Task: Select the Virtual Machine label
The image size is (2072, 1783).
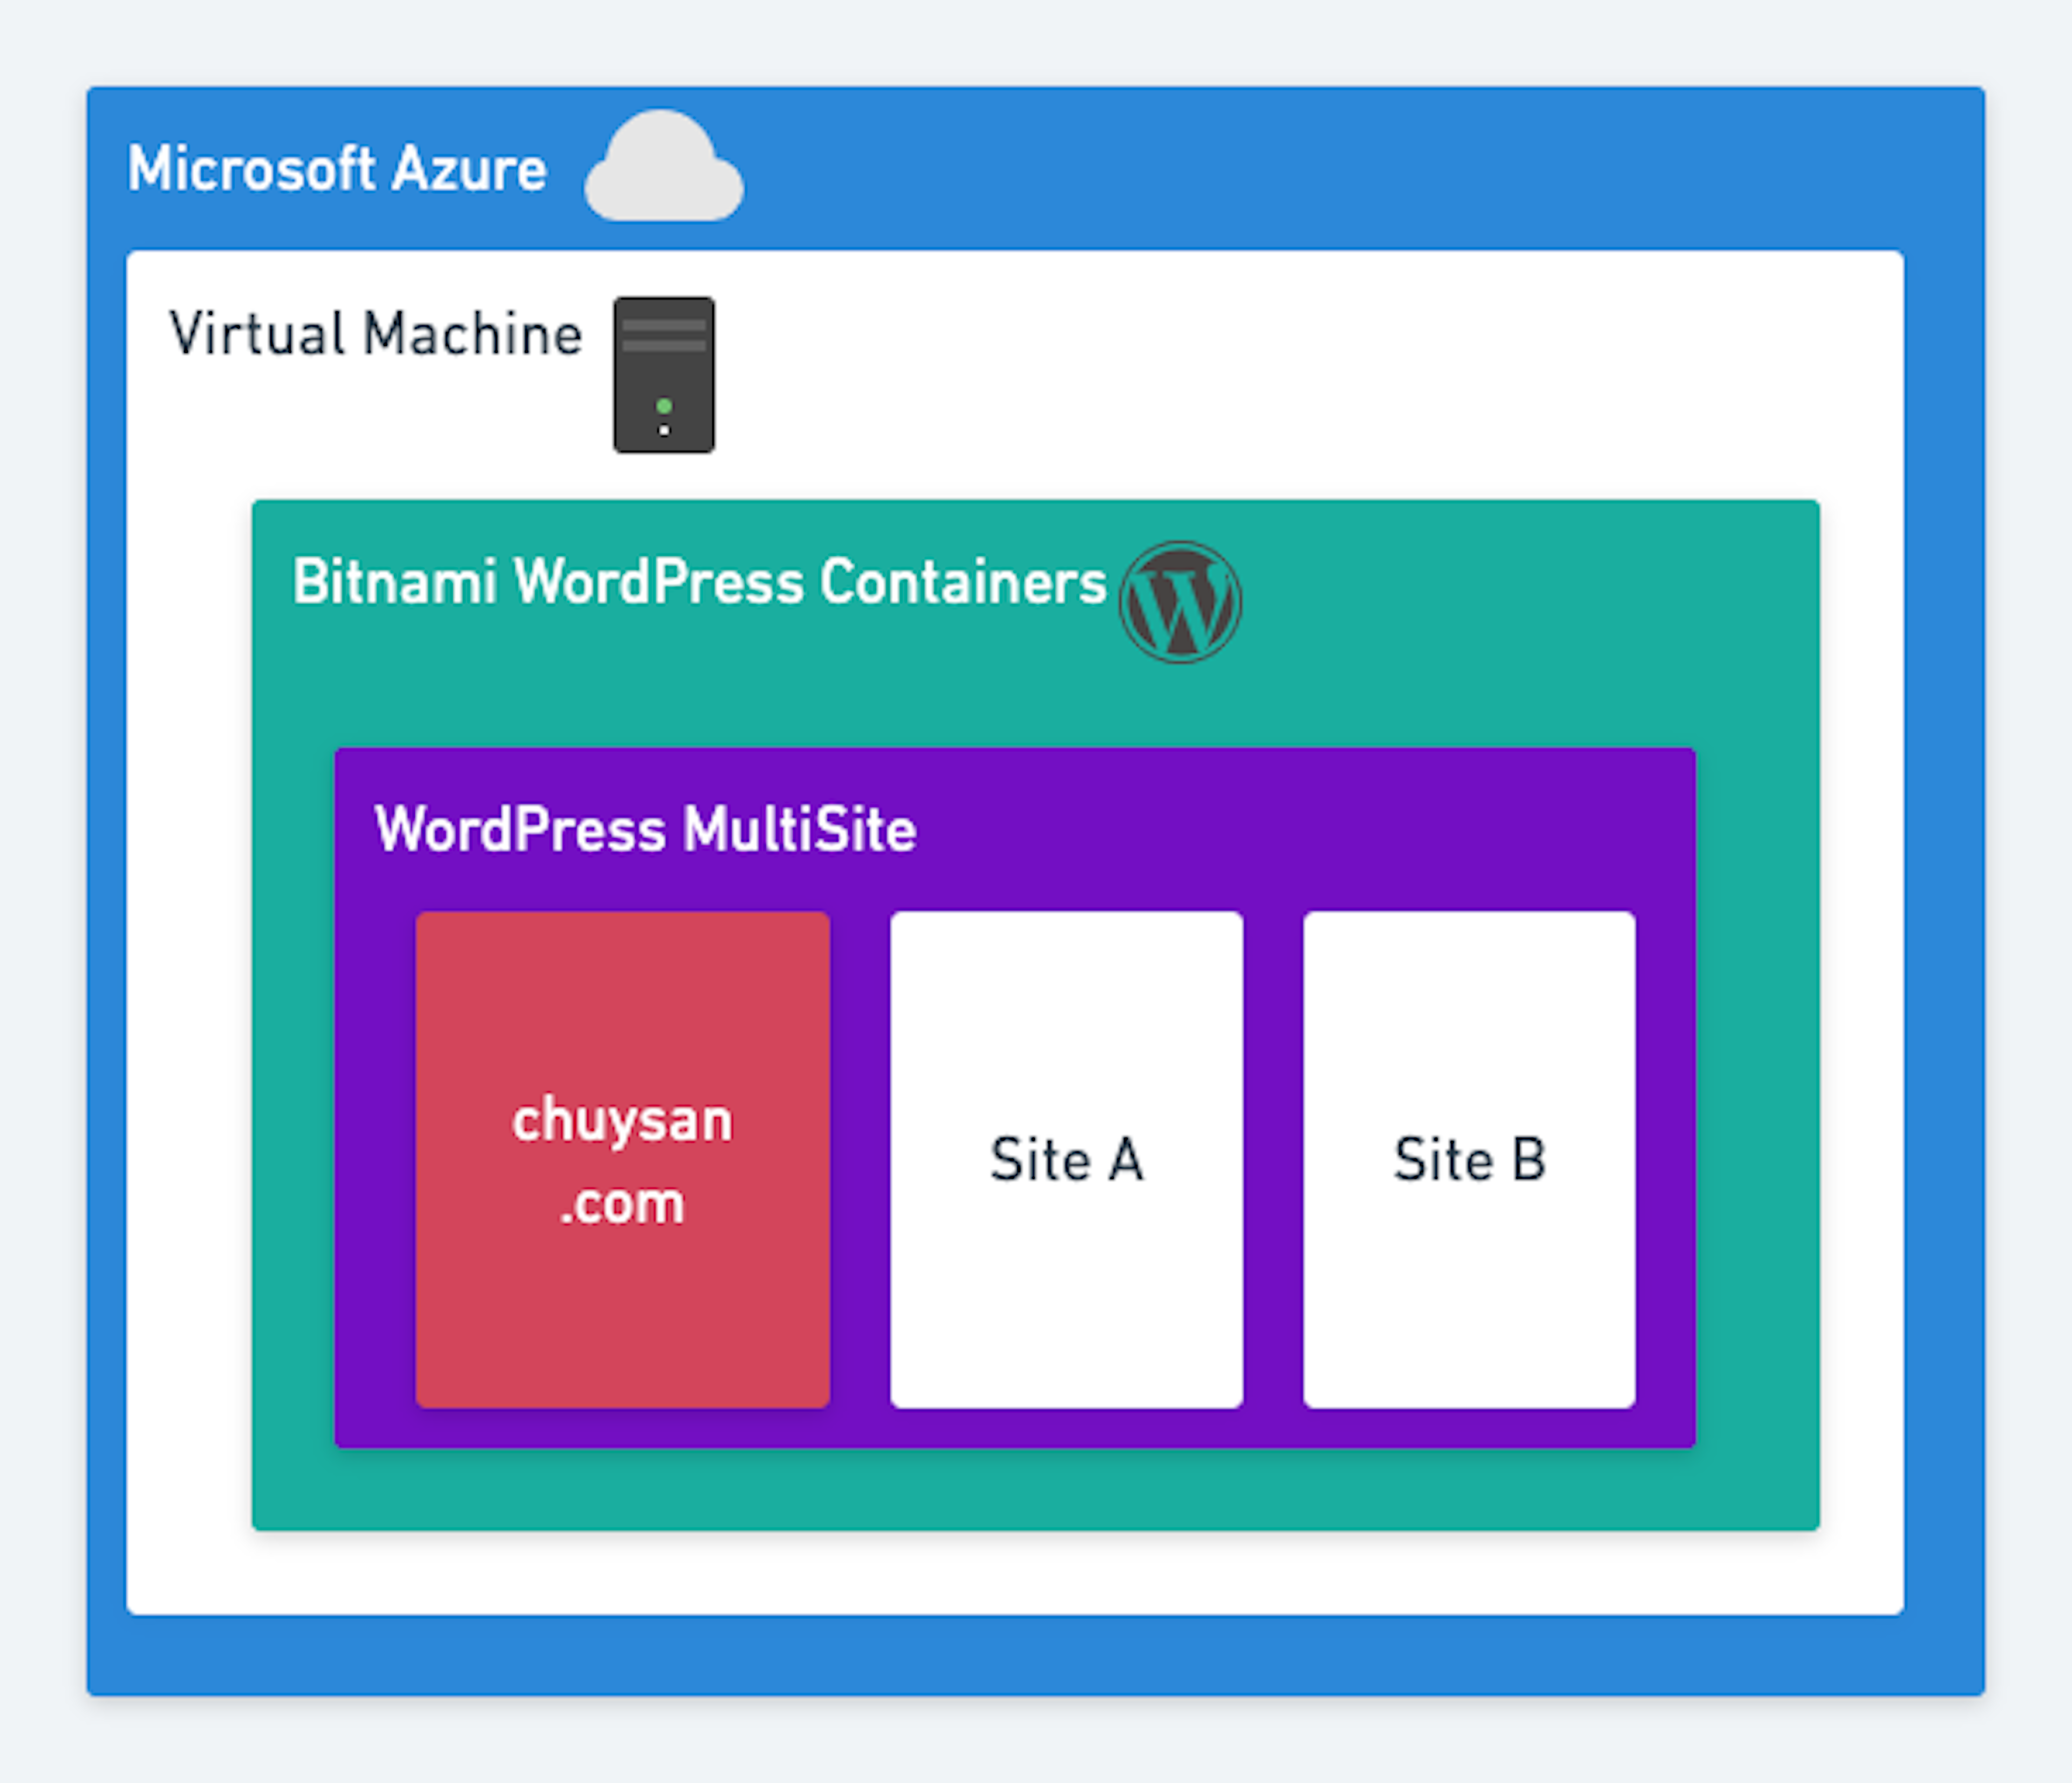Action: [375, 333]
